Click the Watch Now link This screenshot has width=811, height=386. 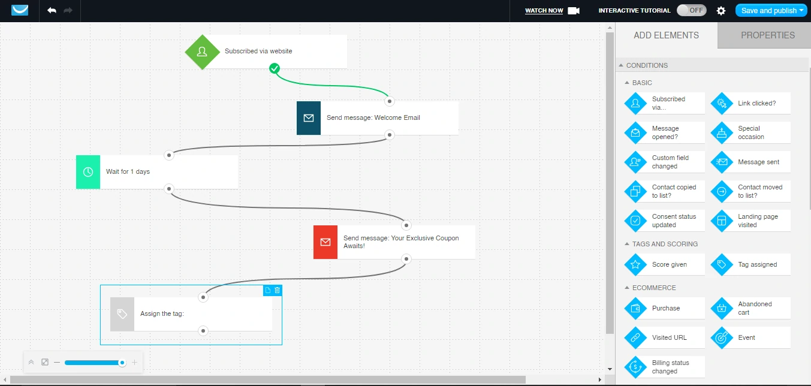[x=544, y=11]
